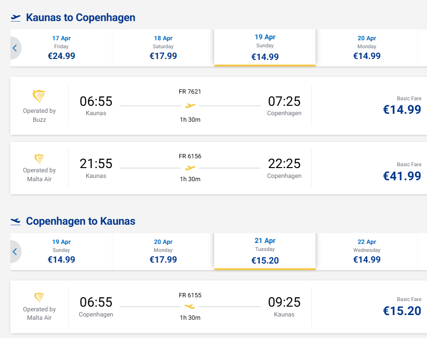Click the harp logo on the return flight

tap(39, 297)
